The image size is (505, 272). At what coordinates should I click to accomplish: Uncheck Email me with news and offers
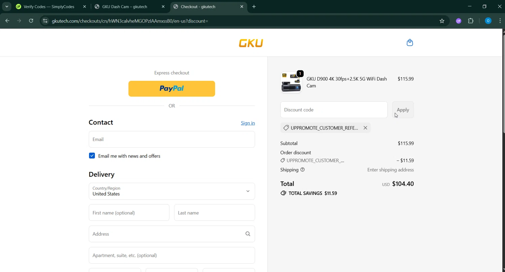(x=92, y=156)
